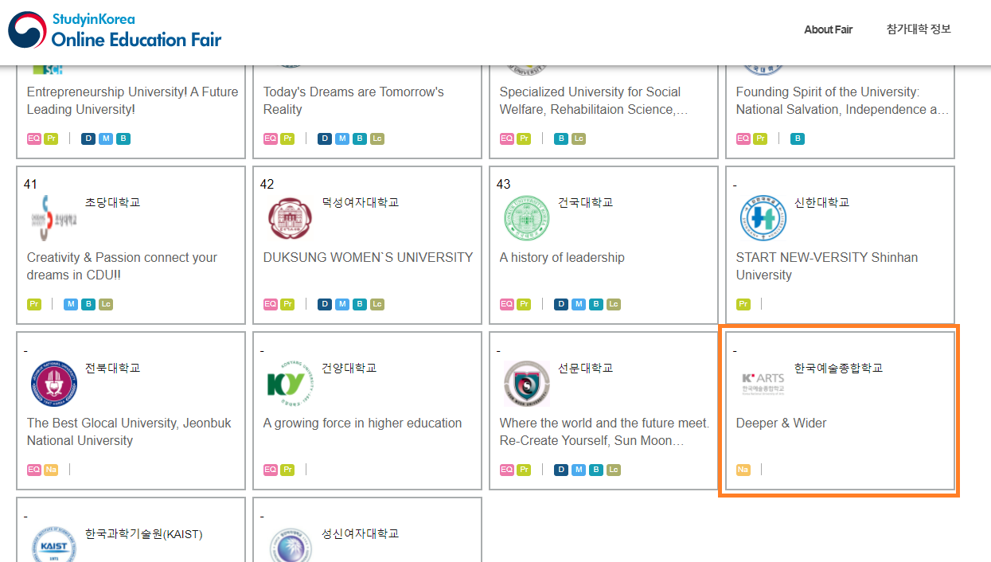Click the pink EQ badge on Konkuk card

pos(507,304)
